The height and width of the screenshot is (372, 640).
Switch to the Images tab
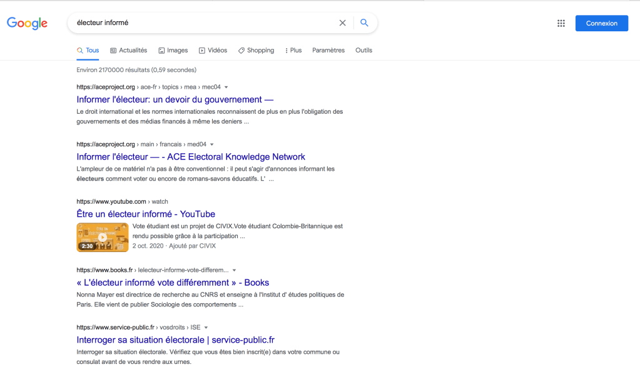[173, 50]
